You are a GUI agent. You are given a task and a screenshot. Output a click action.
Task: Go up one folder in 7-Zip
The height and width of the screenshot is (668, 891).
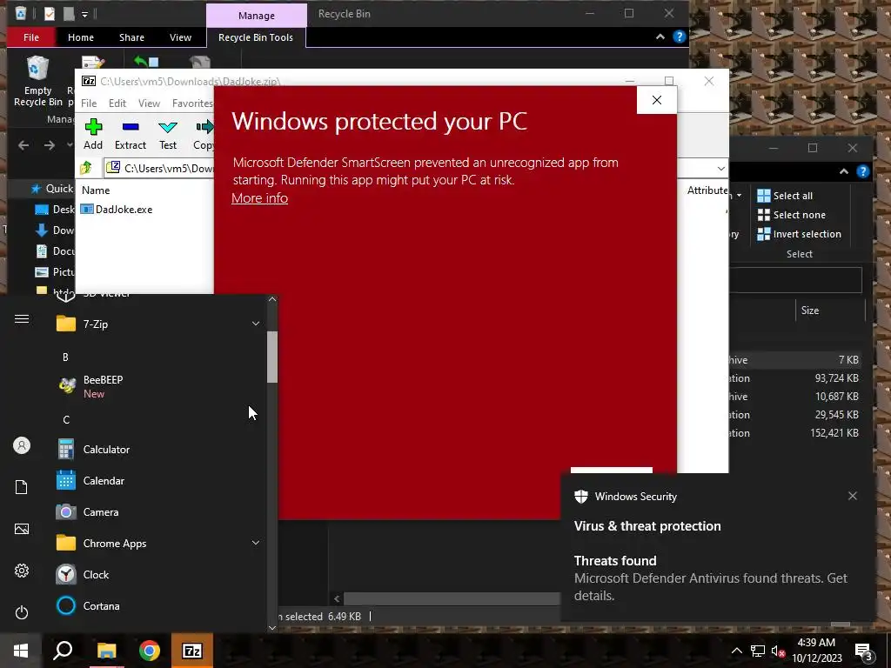pos(86,168)
